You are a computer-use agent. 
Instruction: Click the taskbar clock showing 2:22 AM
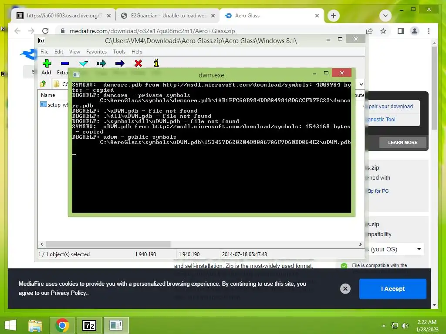427,326
